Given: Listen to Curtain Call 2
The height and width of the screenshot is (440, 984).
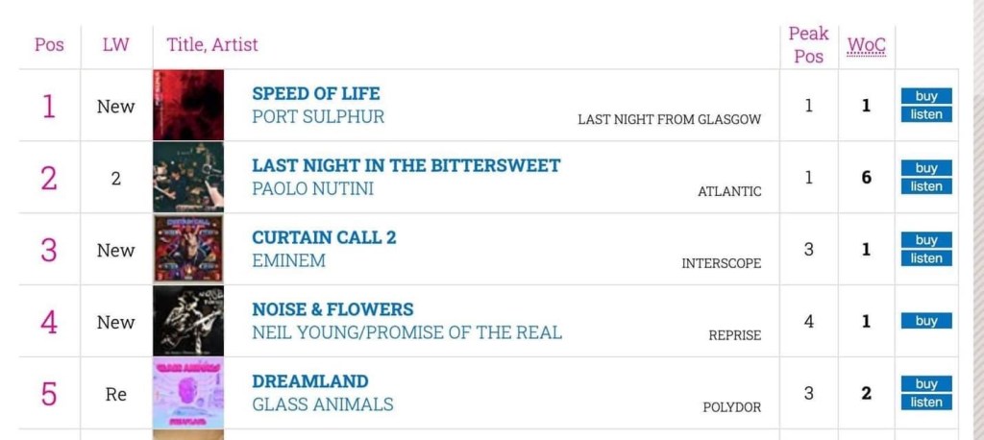Looking at the screenshot, I should (926, 258).
